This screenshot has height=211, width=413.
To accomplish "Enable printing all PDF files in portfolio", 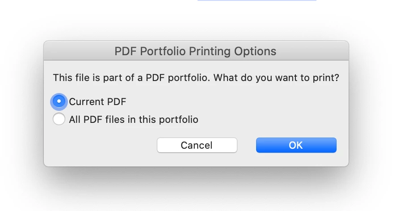I will click(x=59, y=119).
